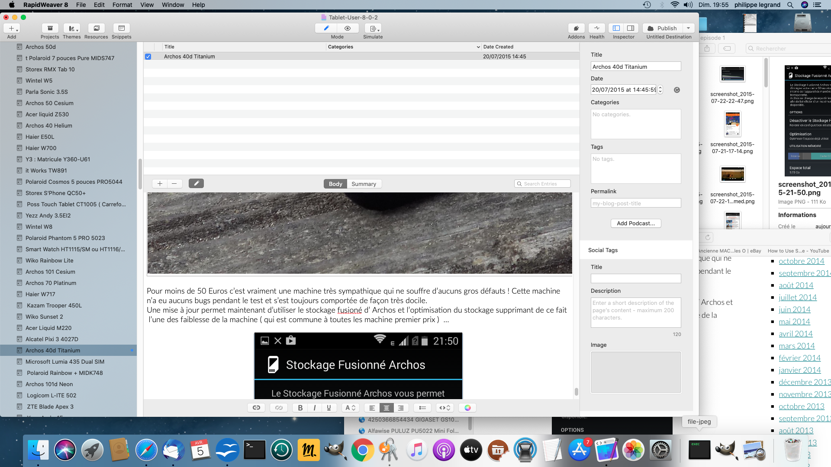The height and width of the screenshot is (467, 831).
Task: Insert a link with link icon
Action: click(256, 408)
